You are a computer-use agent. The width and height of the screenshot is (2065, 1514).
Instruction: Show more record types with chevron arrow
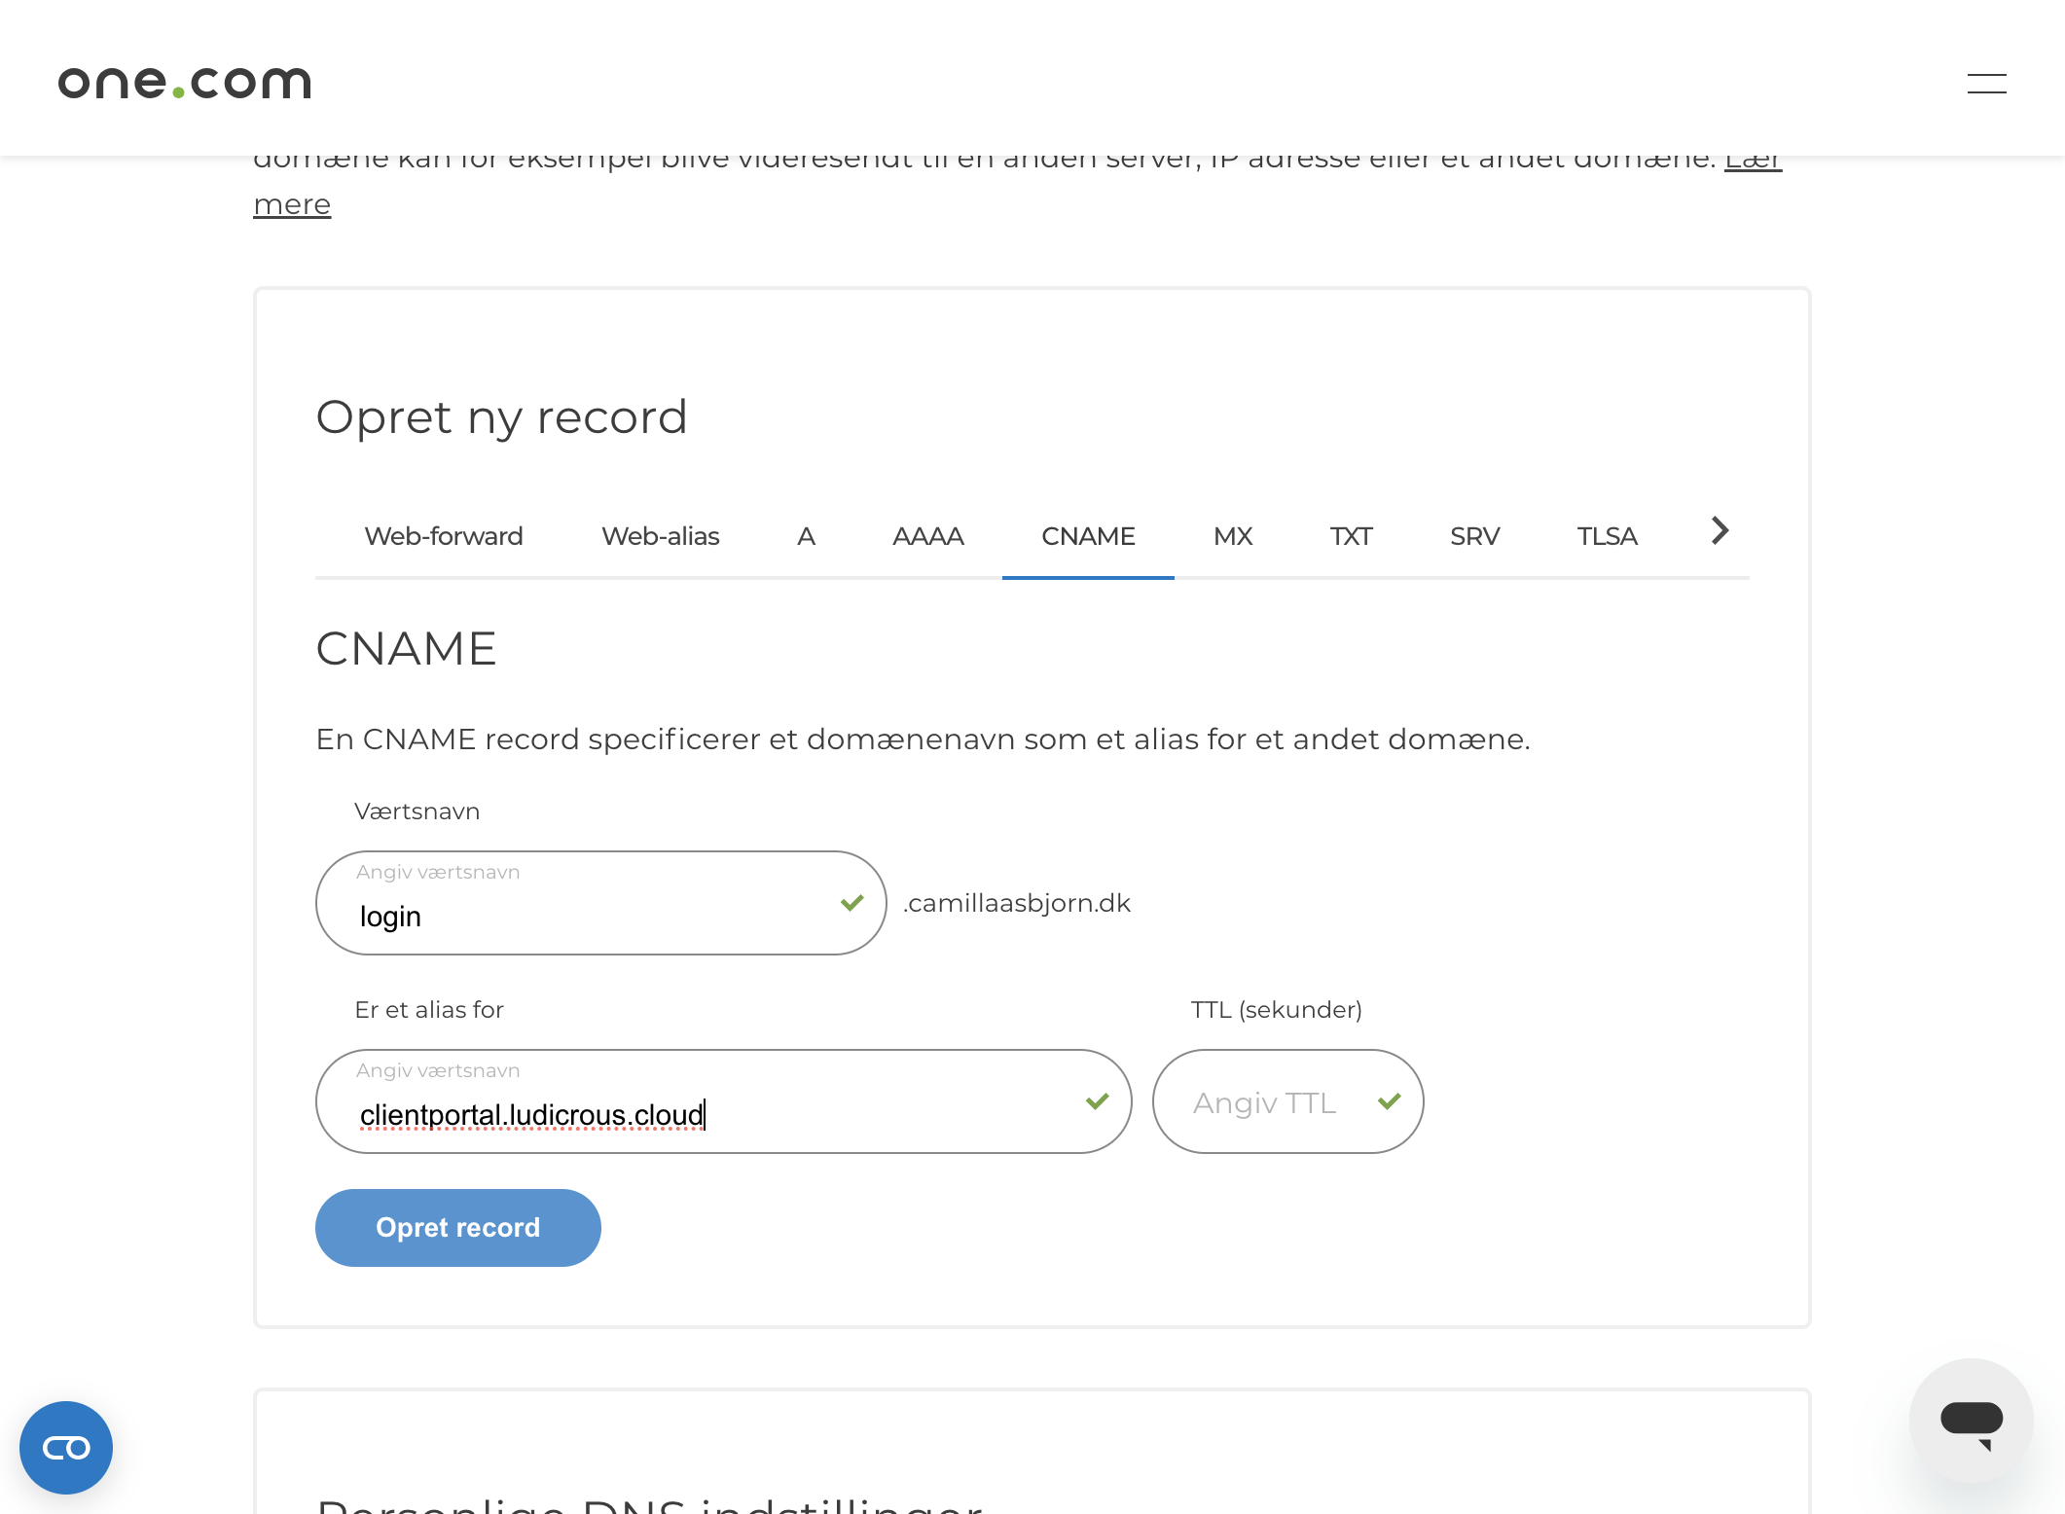pos(1720,531)
